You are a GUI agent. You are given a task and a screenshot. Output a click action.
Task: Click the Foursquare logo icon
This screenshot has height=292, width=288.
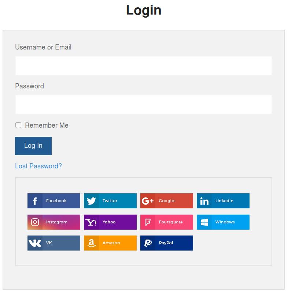point(148,222)
